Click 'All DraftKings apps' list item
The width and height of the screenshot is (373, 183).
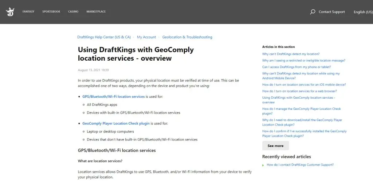[102, 105]
